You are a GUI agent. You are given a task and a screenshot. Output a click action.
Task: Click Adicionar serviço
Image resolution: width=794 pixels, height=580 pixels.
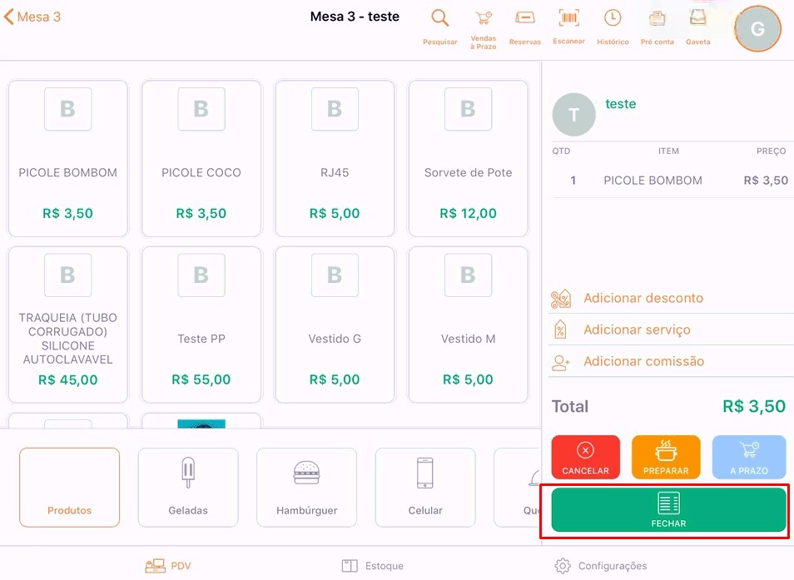click(x=637, y=330)
